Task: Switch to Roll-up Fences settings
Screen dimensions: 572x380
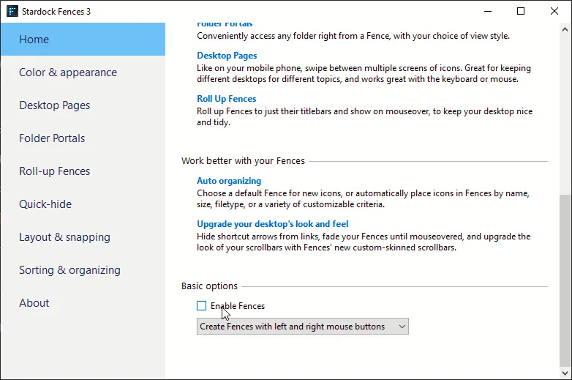Action: click(x=55, y=171)
